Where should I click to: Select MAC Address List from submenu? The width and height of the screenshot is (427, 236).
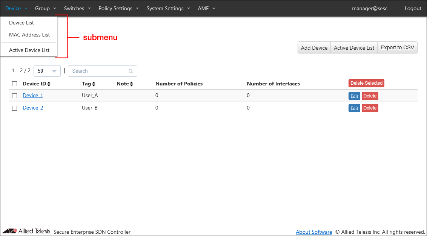(29, 35)
